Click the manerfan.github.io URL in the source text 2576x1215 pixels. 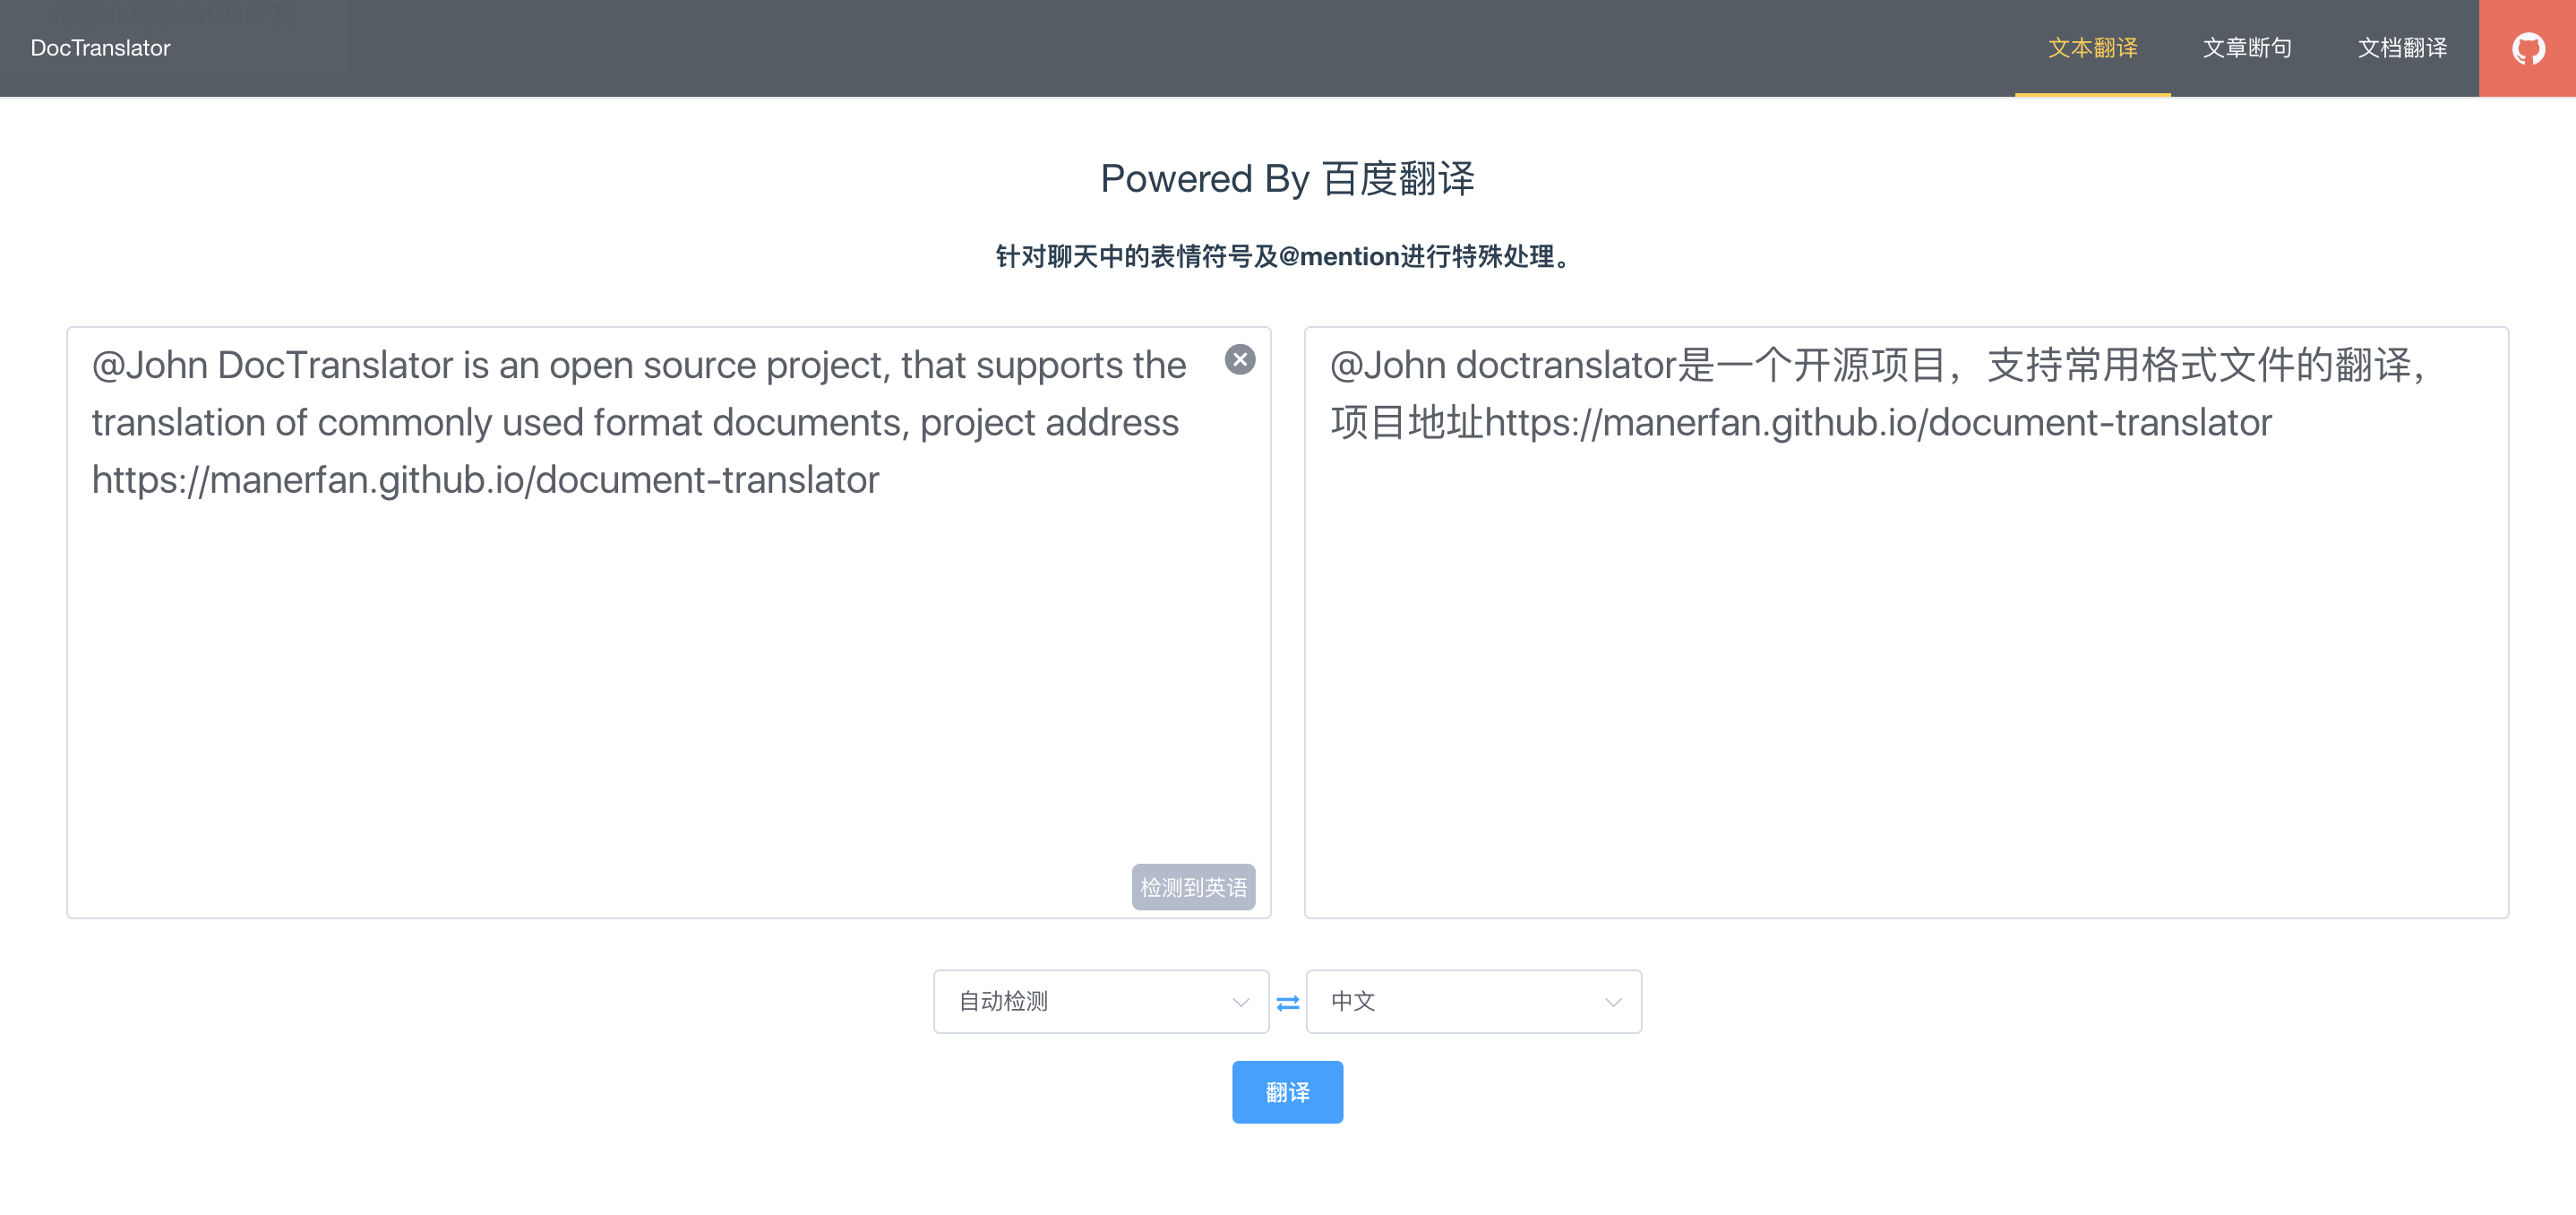485,480
